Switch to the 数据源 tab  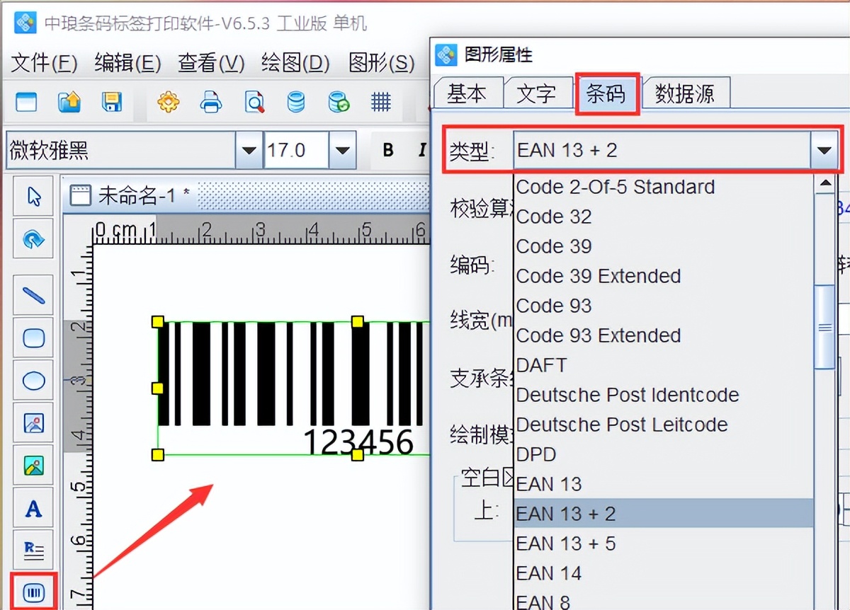tap(685, 92)
